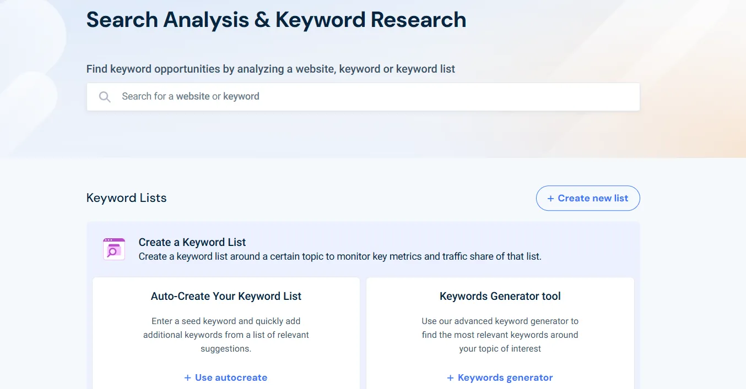
Task: Click the Search Analysis & Keyword Research title
Action: [276, 20]
